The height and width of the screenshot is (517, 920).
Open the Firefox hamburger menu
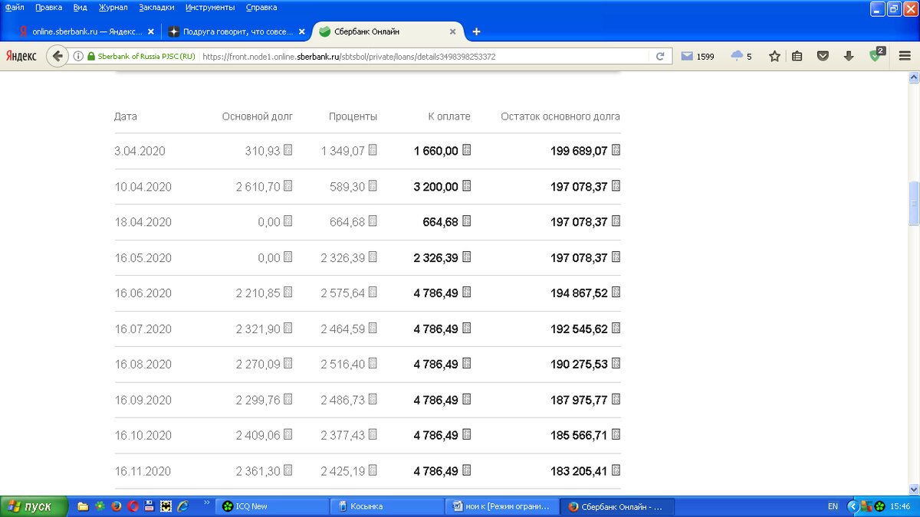pyautogui.click(x=905, y=56)
